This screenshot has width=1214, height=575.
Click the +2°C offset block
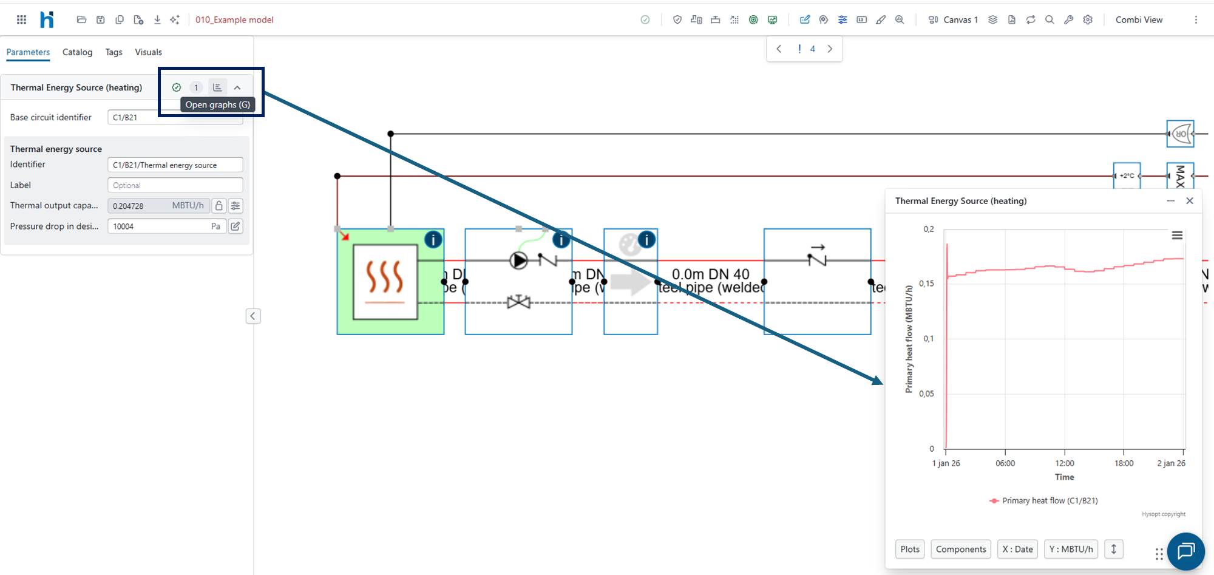1127,176
